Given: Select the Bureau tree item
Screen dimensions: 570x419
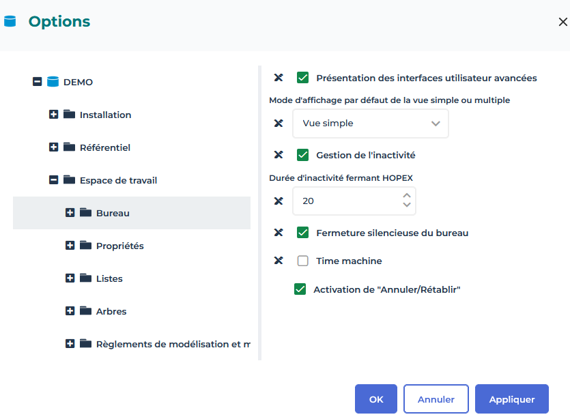Looking at the screenshot, I should click(113, 213).
